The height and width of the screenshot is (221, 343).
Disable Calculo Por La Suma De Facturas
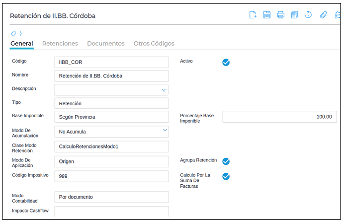pyautogui.click(x=226, y=176)
